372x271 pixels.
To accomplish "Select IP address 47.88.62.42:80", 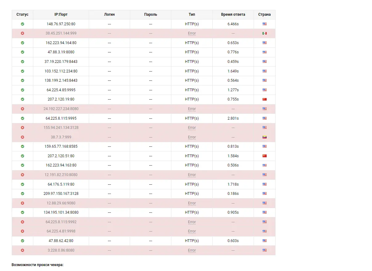I will 61,241.
